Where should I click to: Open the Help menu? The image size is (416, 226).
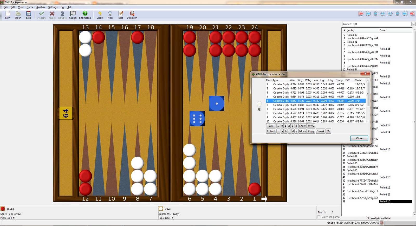click(x=69, y=7)
